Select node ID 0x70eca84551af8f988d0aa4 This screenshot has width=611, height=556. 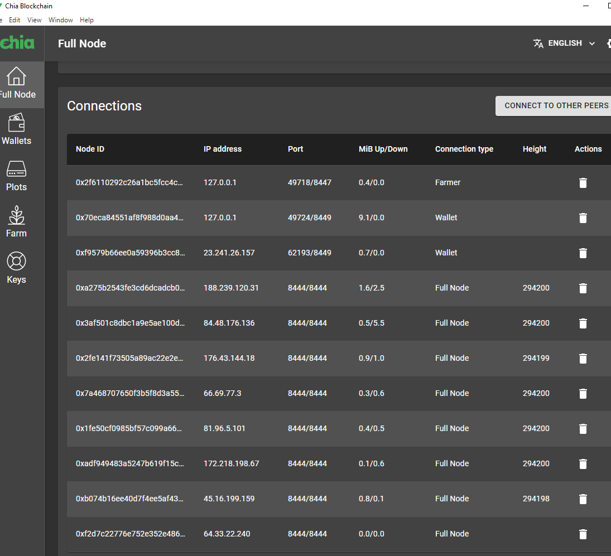point(129,217)
